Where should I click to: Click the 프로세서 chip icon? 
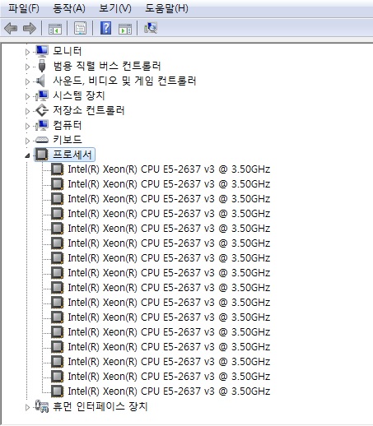click(x=42, y=155)
